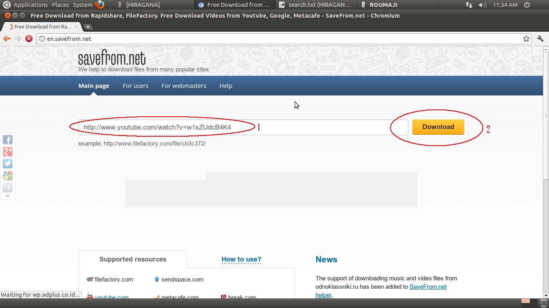549x308 pixels.
Task: Click scrollbar down arrow
Action: pos(546,295)
